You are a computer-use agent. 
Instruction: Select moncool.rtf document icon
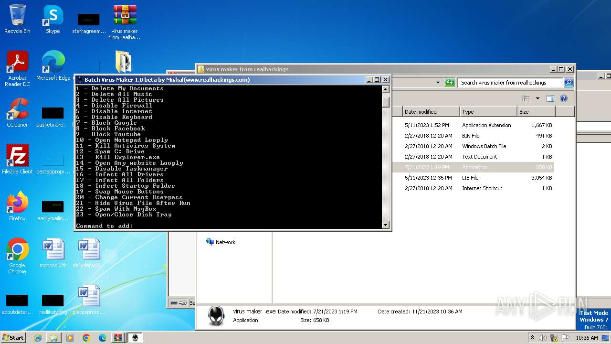coord(53,253)
